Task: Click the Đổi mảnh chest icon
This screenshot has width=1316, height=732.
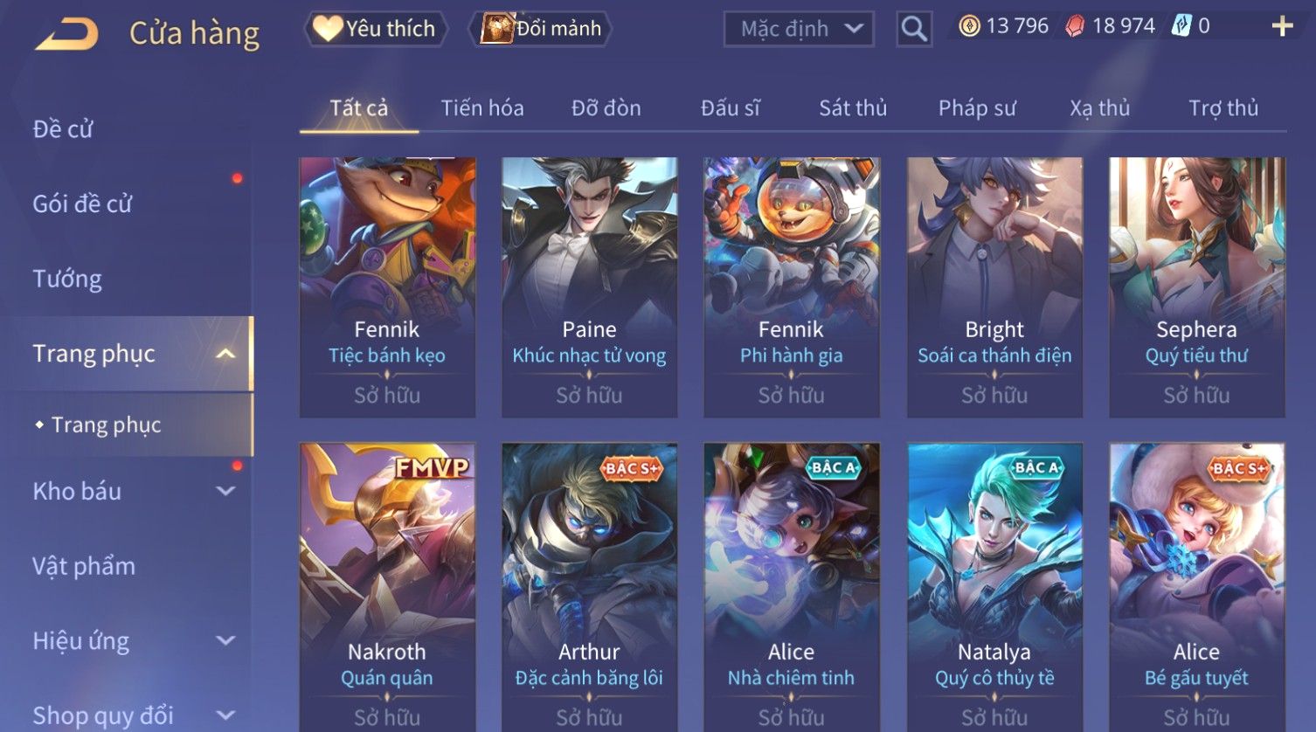Action: tap(497, 29)
